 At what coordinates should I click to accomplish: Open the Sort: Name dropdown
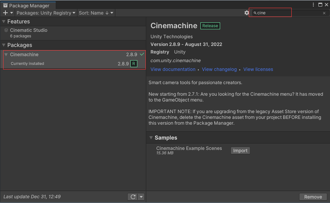(96, 13)
